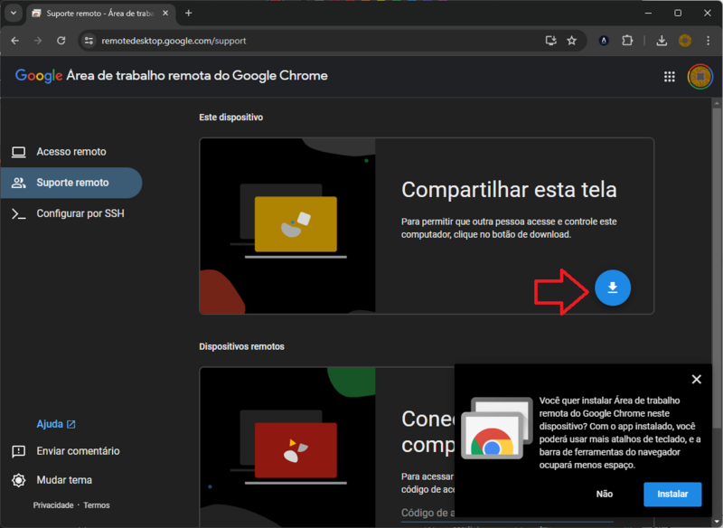Click the Compartilhar esta tela heading
This screenshot has height=528, width=723.
coord(509,190)
